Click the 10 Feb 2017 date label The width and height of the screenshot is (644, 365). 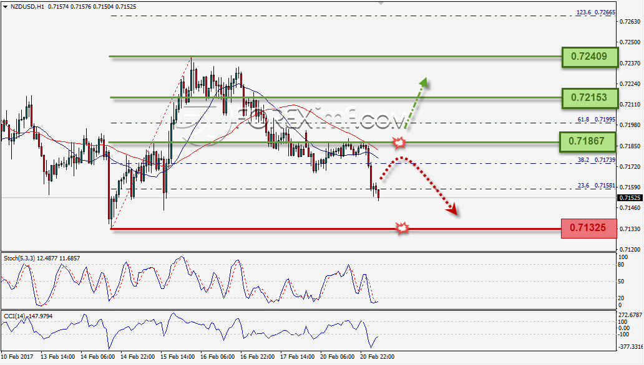click(17, 357)
